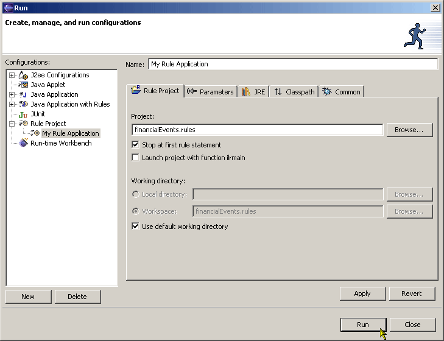
Task: Click the Browse button next to Project field
Action: (x=409, y=130)
